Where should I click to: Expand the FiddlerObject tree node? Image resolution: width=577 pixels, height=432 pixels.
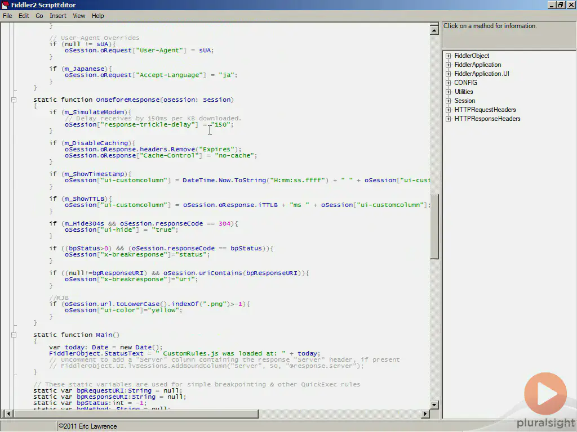point(448,56)
